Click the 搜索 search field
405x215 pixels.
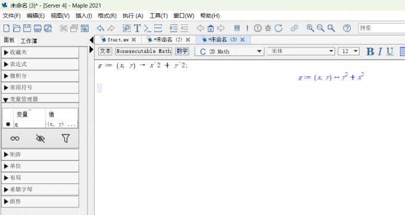coord(381,28)
